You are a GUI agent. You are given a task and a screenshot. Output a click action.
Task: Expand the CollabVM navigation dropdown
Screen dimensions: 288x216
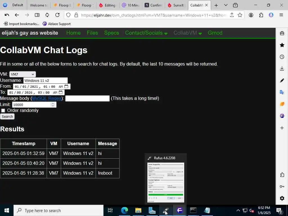(x=188, y=33)
